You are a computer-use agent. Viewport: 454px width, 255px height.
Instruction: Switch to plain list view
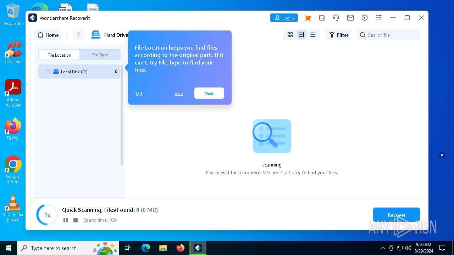[313, 35]
